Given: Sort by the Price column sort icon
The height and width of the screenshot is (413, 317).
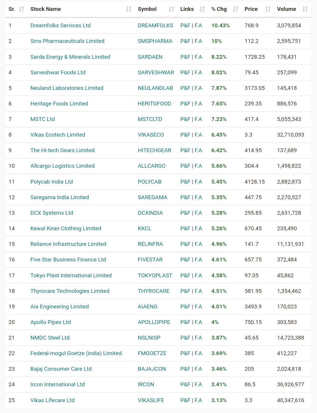Looking at the screenshot, I should 268,9.
